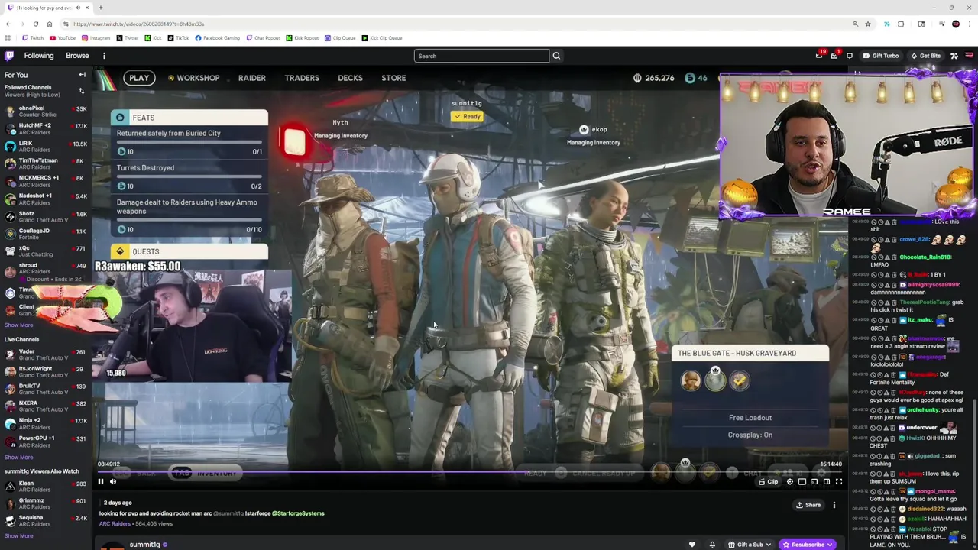Screen dimensions: 978x550
Task: Show More live channels
Action: click(18, 457)
